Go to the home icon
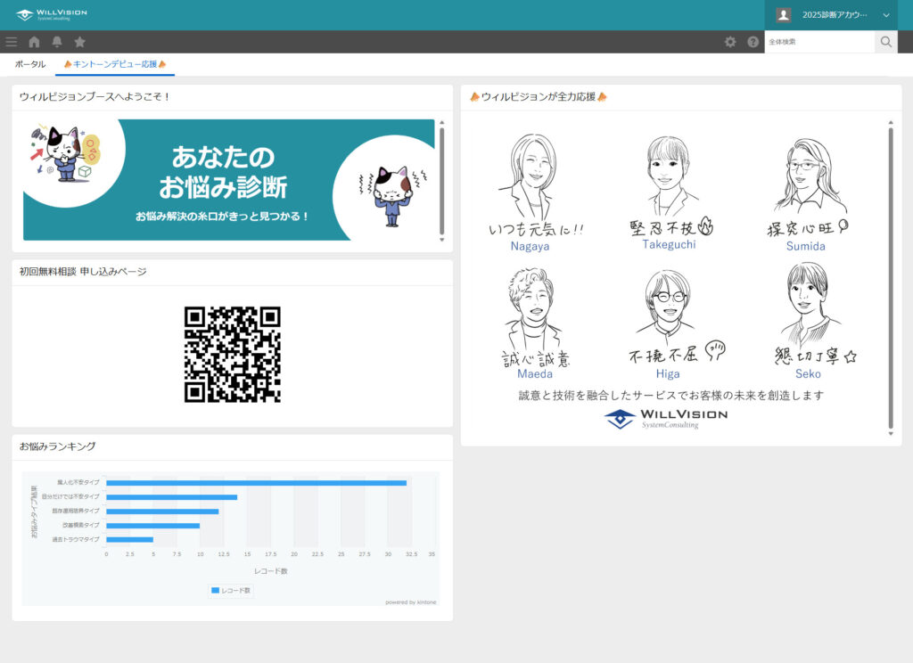 point(34,42)
